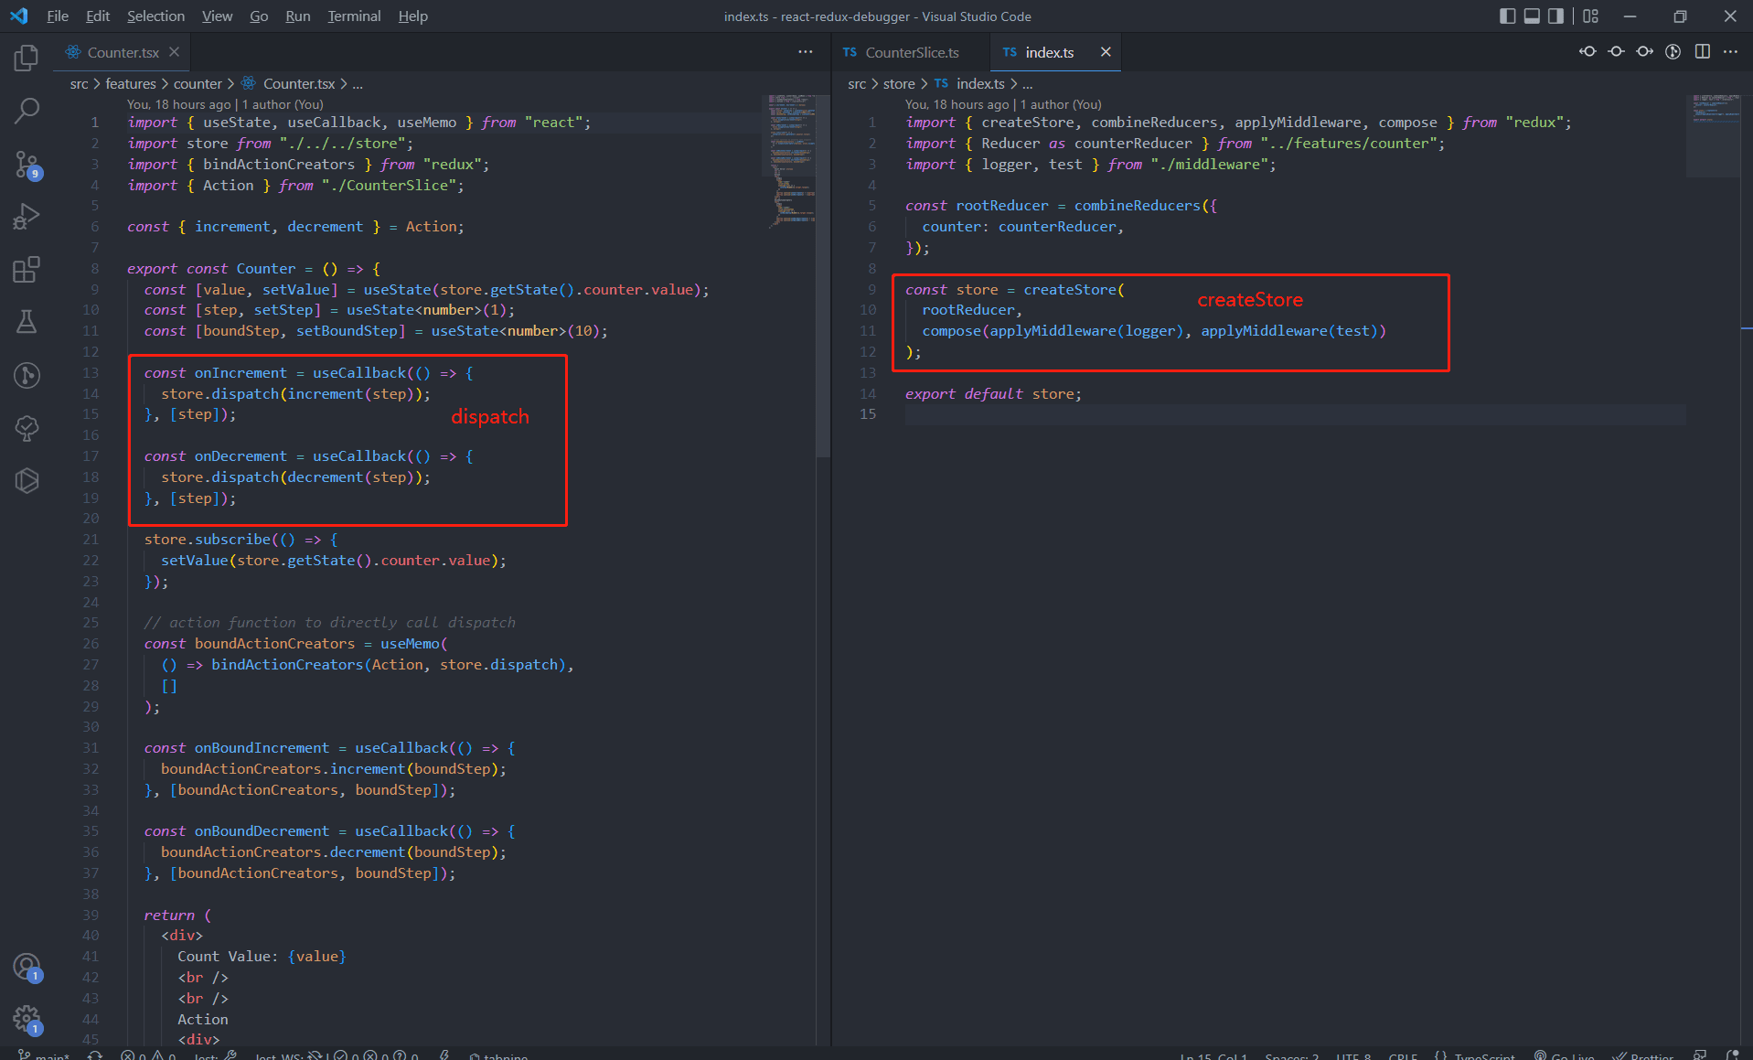Image resolution: width=1753 pixels, height=1060 pixels.
Task: Open the commit-node icon between revision arrows
Action: tap(1616, 52)
